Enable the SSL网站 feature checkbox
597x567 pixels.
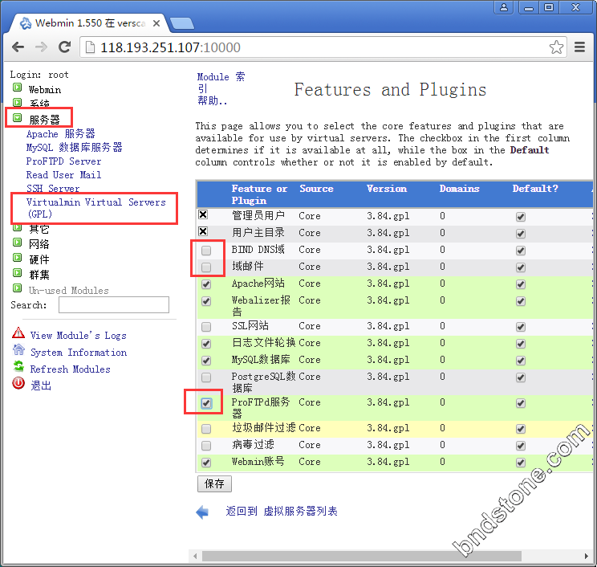pos(206,327)
